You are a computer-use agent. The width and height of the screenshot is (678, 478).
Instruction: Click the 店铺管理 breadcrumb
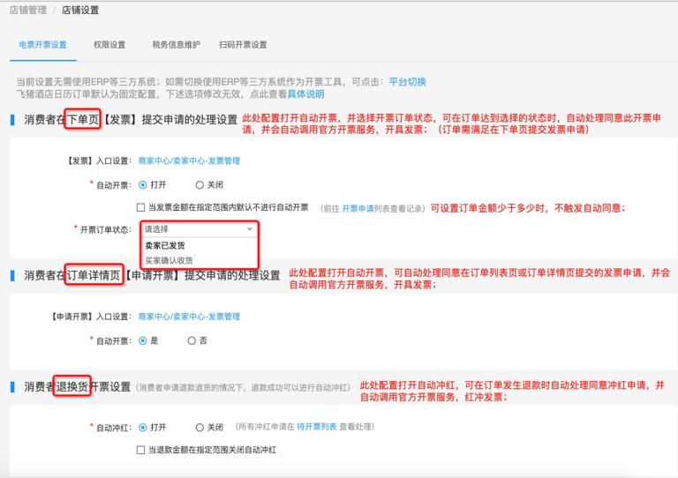(28, 11)
